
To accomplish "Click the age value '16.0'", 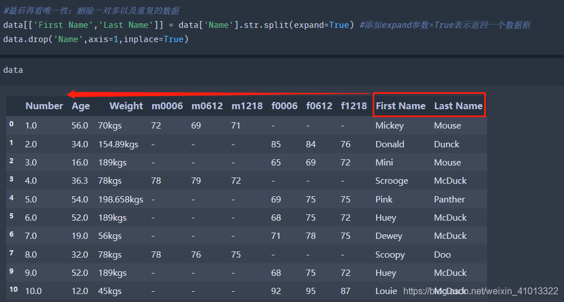I will (x=80, y=162).
